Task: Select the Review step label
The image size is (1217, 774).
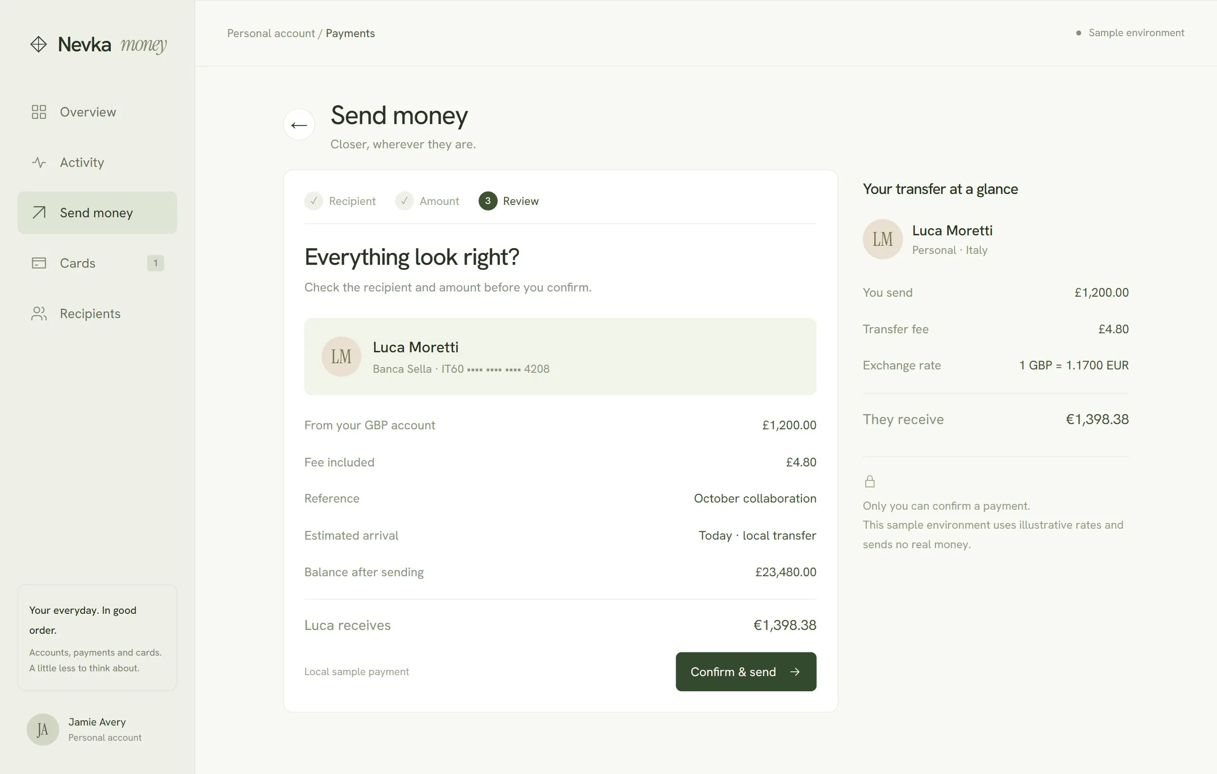Action: 521,201
